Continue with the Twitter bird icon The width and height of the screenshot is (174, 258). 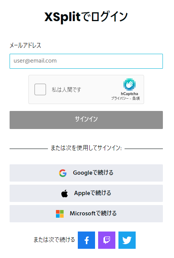[127, 240]
